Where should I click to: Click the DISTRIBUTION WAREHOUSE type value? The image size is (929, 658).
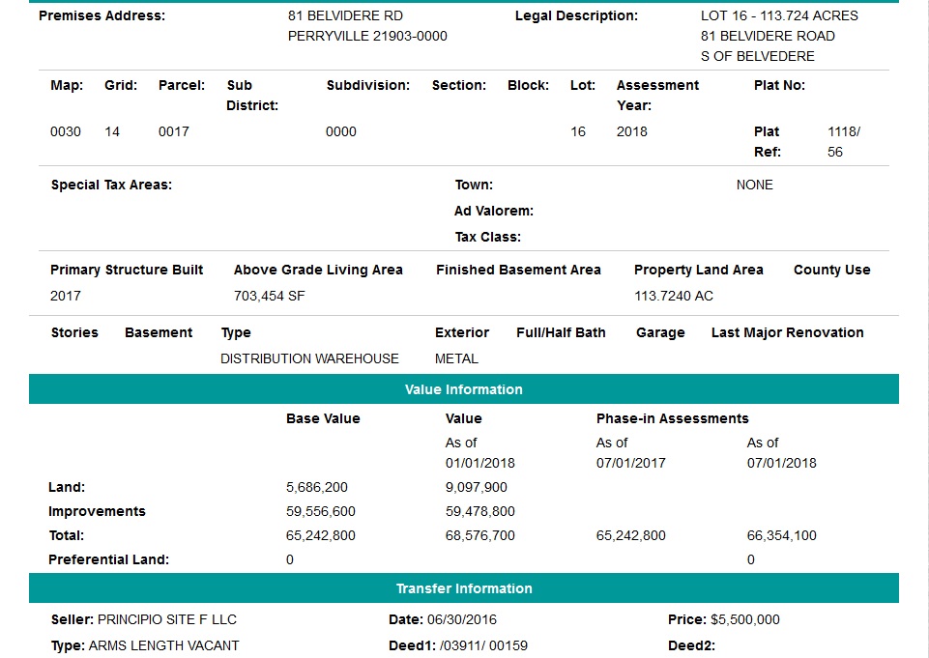[x=309, y=358]
